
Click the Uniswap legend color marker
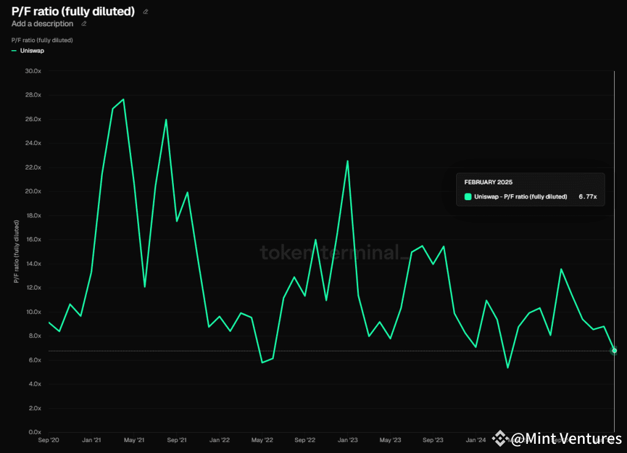[14, 51]
